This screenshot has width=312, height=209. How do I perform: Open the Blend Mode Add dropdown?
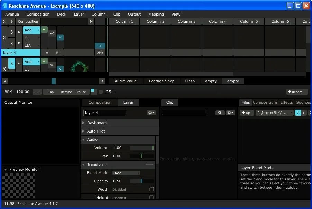click(x=126, y=173)
